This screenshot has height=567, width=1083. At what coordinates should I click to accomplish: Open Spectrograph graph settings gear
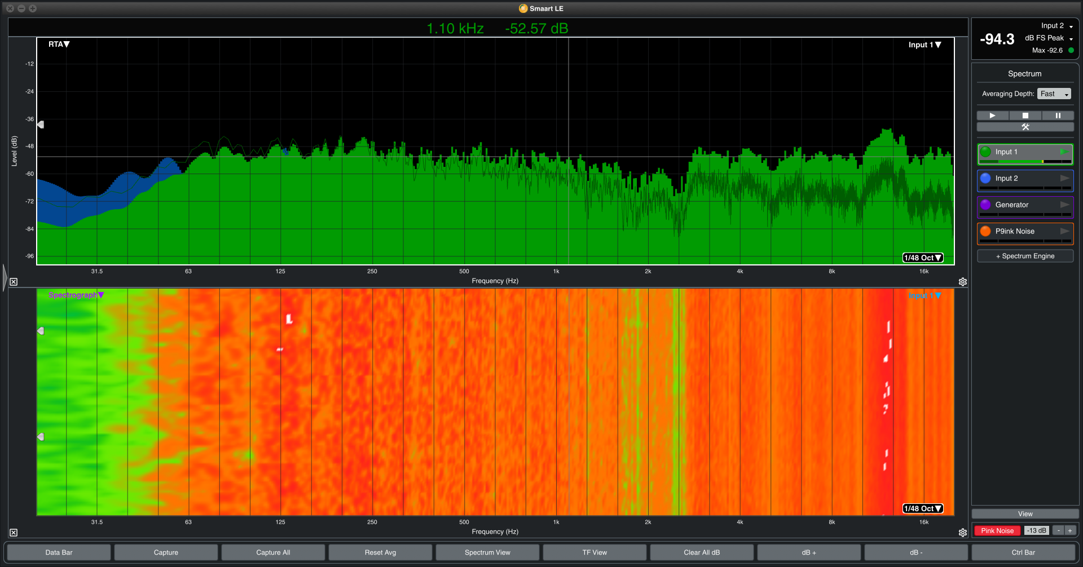(963, 533)
